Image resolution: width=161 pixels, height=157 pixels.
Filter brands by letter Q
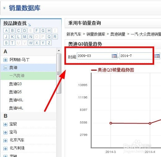(49, 37)
